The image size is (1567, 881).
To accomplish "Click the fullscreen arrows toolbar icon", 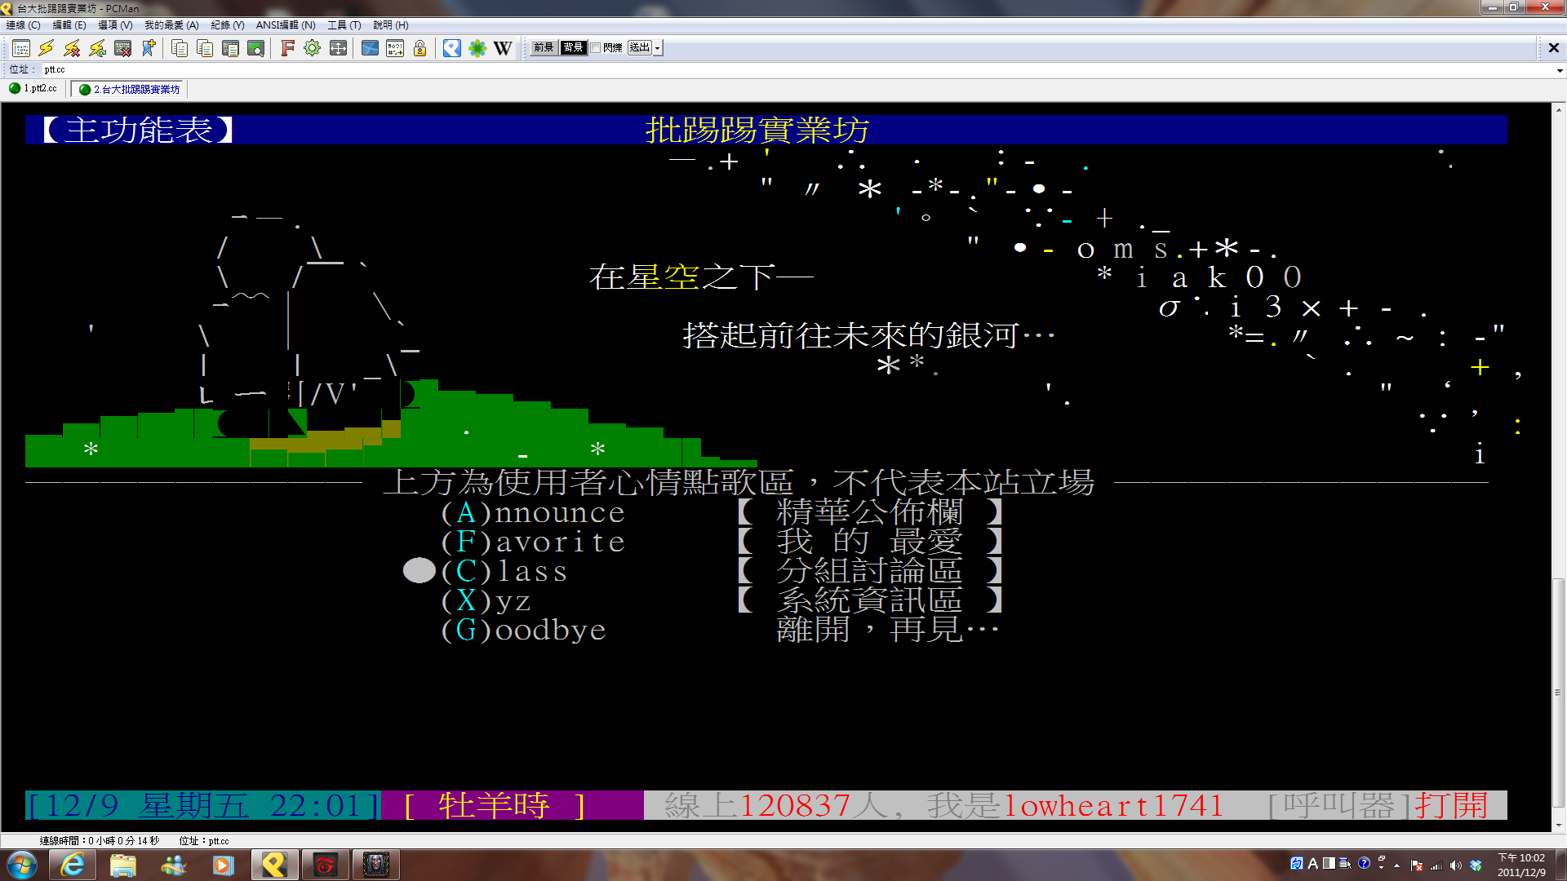I will coord(338,48).
